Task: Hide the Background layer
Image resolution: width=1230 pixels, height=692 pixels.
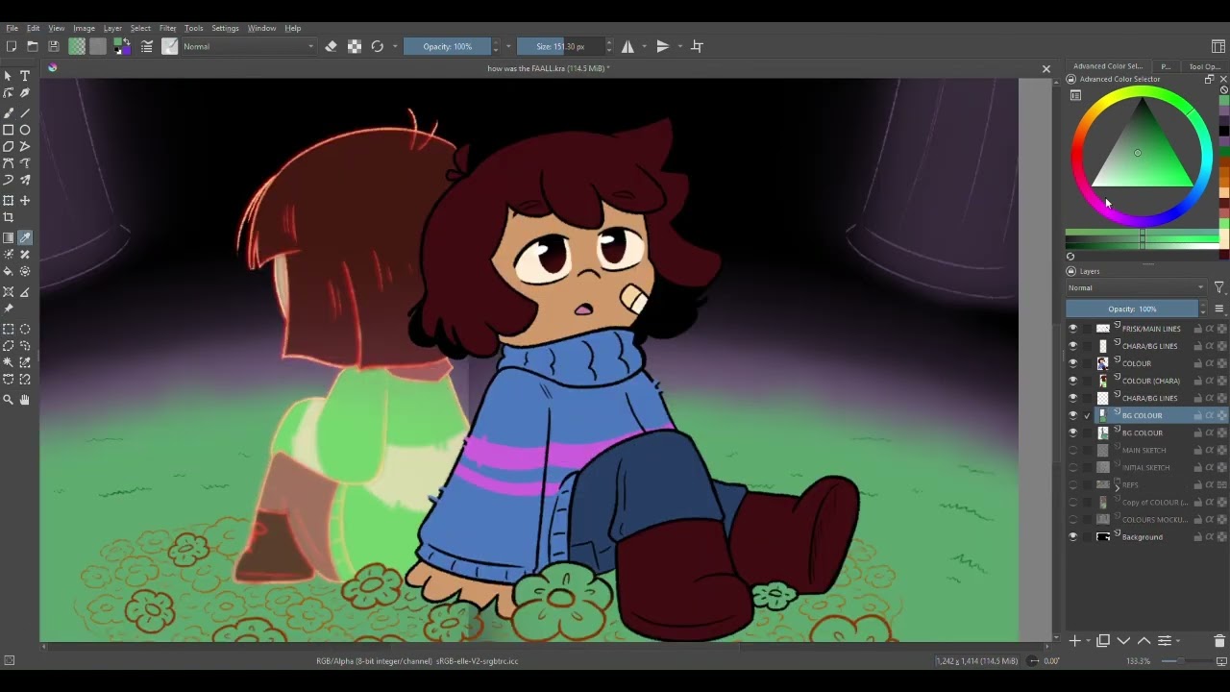Action: (x=1073, y=536)
